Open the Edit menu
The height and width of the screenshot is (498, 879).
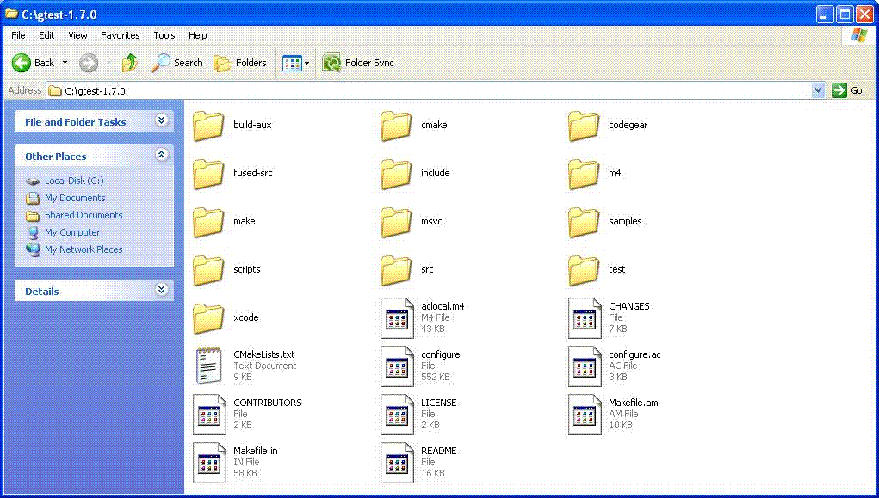pyautogui.click(x=46, y=35)
